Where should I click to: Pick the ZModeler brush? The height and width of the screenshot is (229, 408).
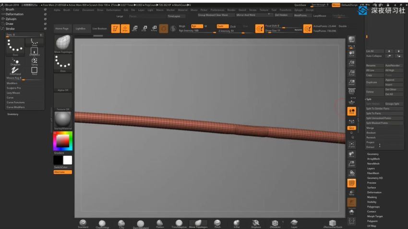point(275,224)
